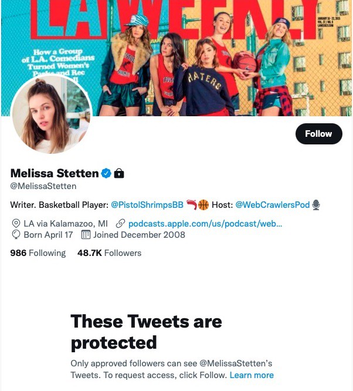Open the podcasts.apple.com profile link

(x=205, y=224)
